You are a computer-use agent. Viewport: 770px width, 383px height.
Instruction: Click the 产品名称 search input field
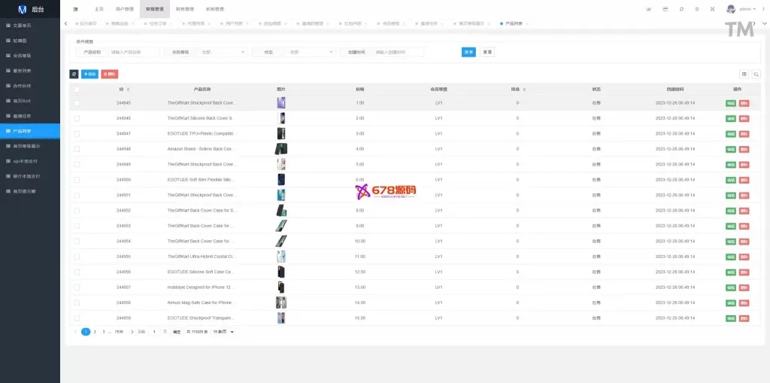pyautogui.click(x=134, y=53)
